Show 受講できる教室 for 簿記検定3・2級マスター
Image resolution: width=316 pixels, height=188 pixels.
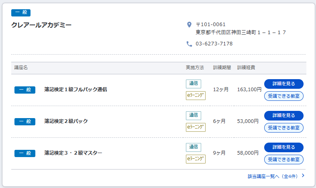(283, 159)
